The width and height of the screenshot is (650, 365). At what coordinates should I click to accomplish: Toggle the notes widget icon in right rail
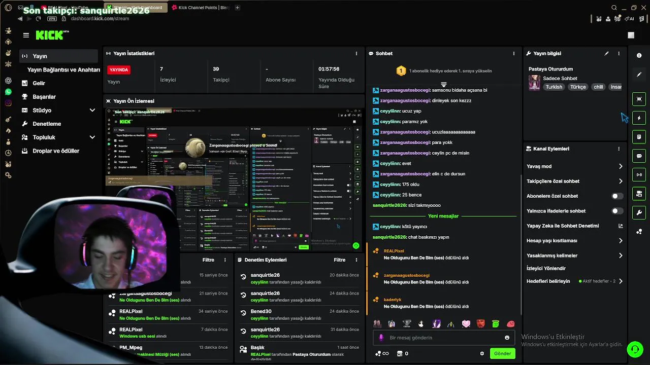(639, 137)
